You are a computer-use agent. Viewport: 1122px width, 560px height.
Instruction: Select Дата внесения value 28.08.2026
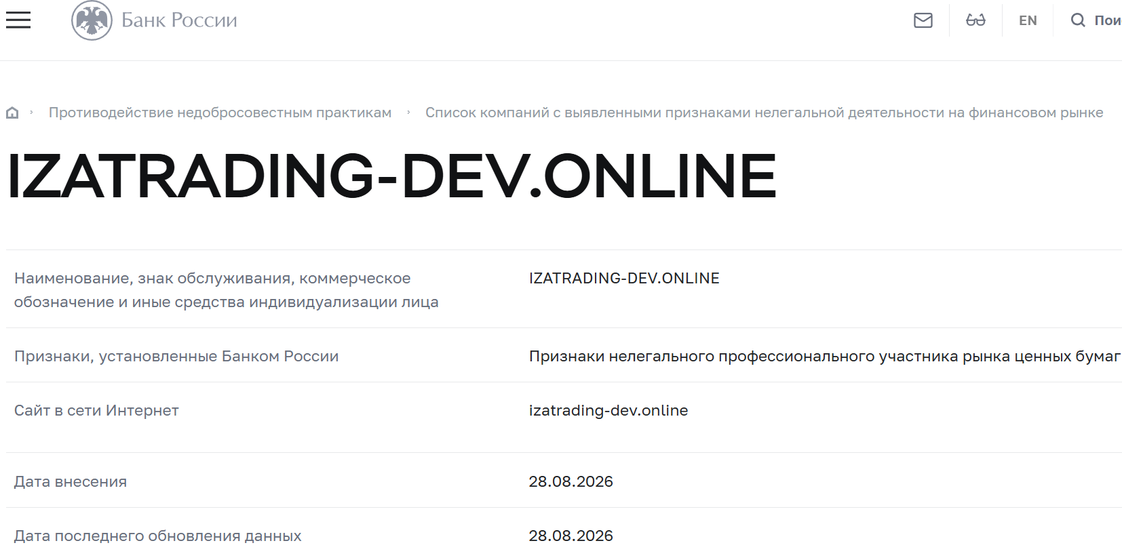pos(571,481)
